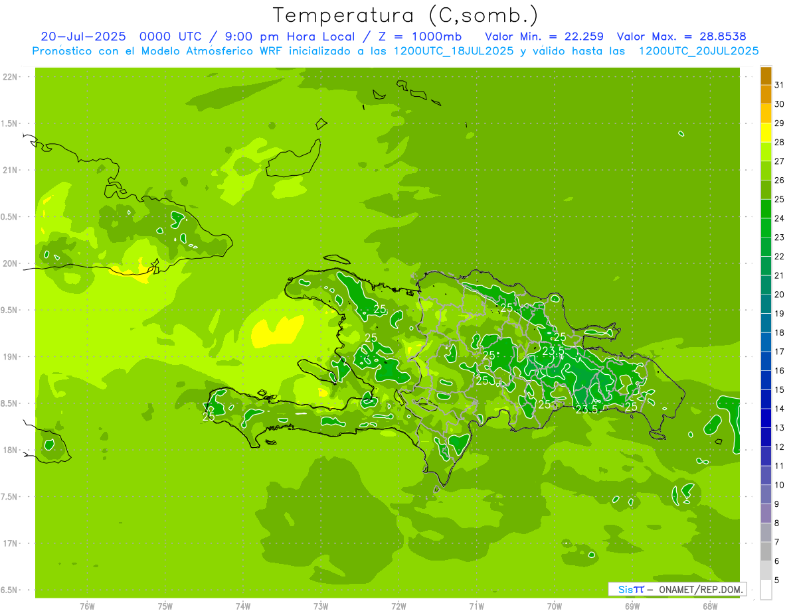Select the "Z = 1000mb" level text

pos(420,36)
